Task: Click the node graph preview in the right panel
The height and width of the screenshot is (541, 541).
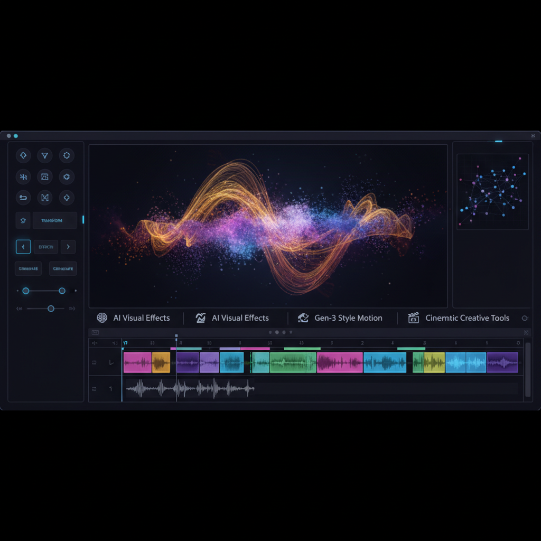Action: point(492,192)
